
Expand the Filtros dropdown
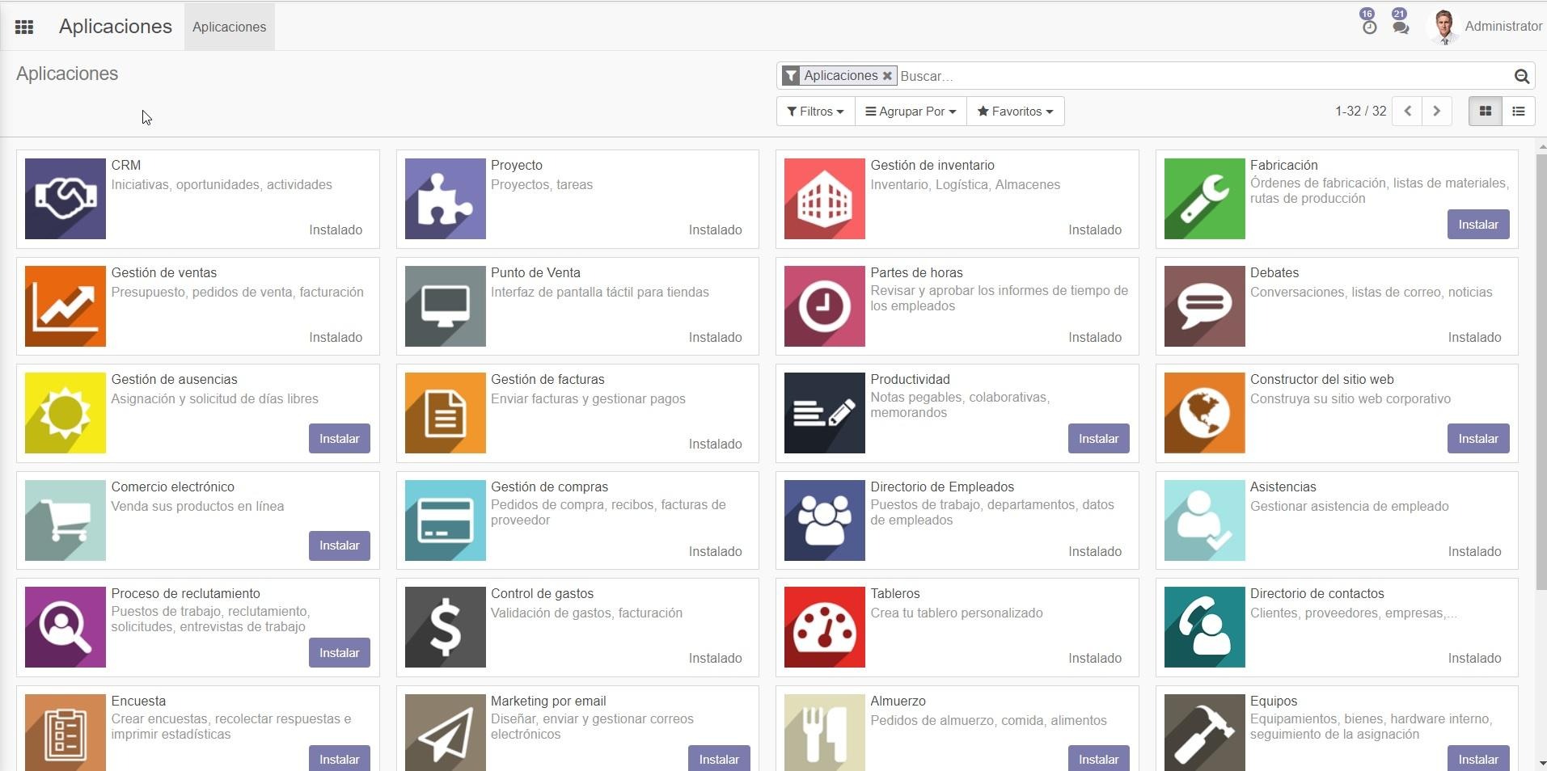point(815,112)
